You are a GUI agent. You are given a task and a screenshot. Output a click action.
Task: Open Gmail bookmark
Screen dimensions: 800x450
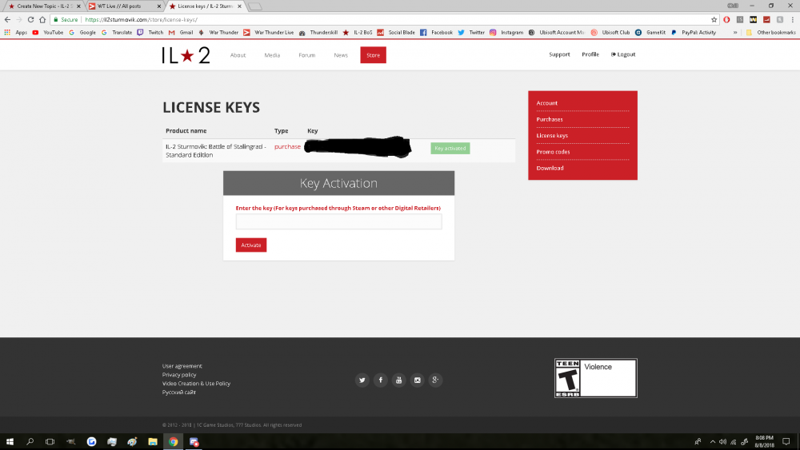coord(181,32)
